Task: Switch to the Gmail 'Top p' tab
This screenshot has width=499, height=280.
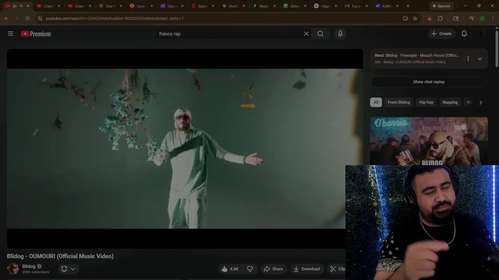Action: [x=353, y=6]
